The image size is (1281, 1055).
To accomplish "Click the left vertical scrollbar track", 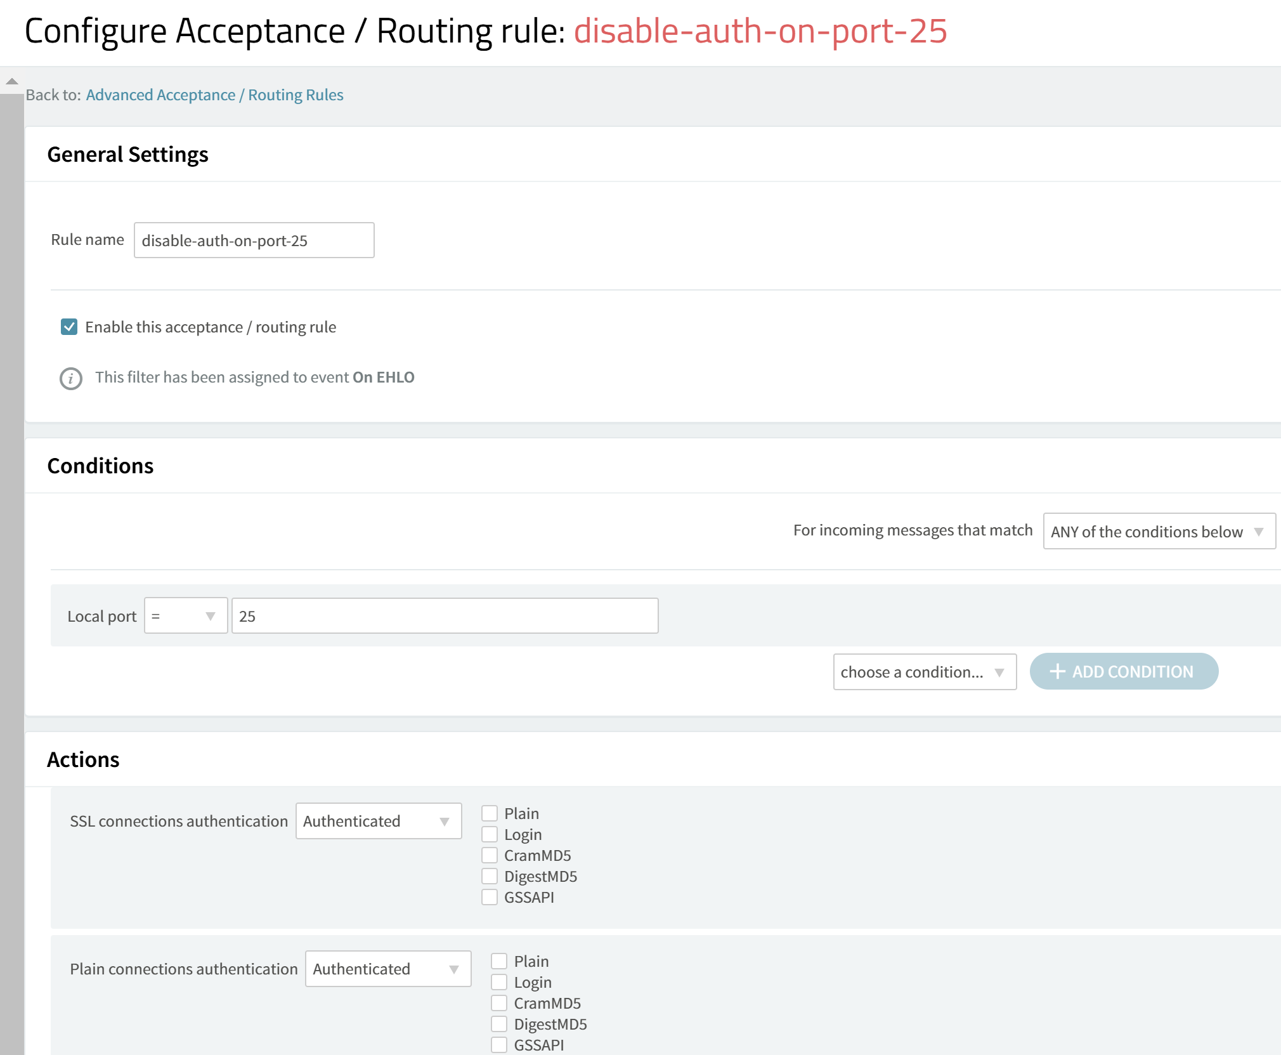I will (x=12, y=571).
